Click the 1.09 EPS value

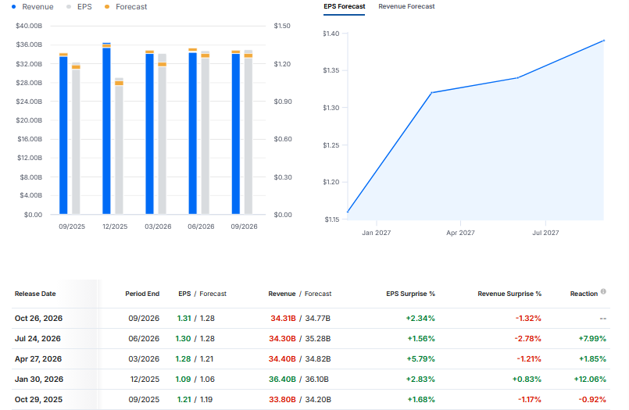[x=184, y=379]
